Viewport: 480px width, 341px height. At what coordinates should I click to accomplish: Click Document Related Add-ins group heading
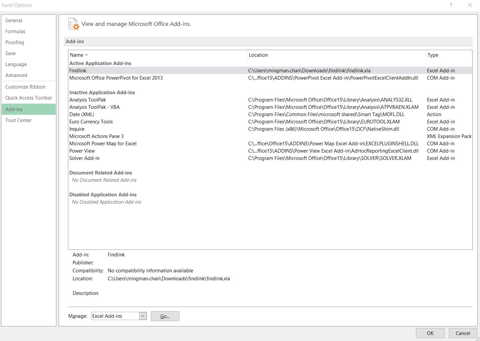click(x=100, y=173)
